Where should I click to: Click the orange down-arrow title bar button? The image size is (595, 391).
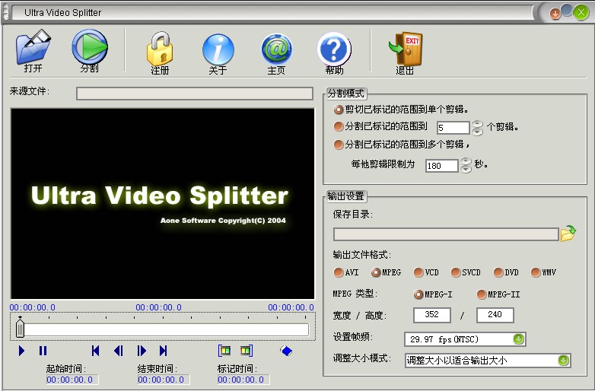[x=555, y=14]
